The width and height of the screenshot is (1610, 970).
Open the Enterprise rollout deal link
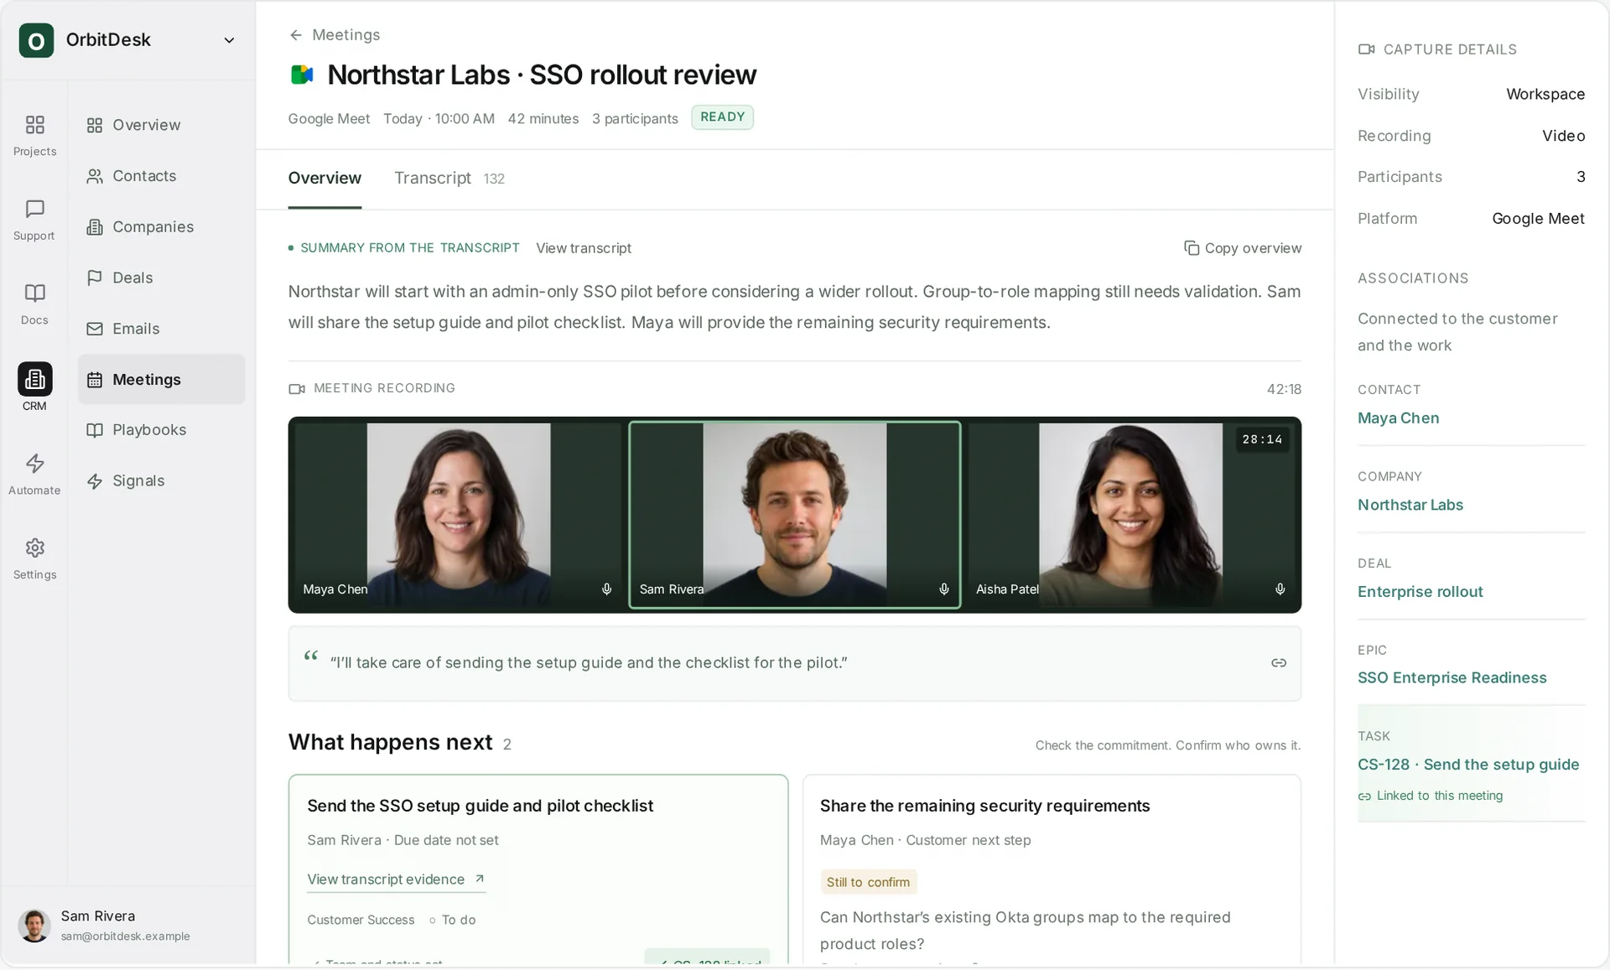pos(1420,592)
